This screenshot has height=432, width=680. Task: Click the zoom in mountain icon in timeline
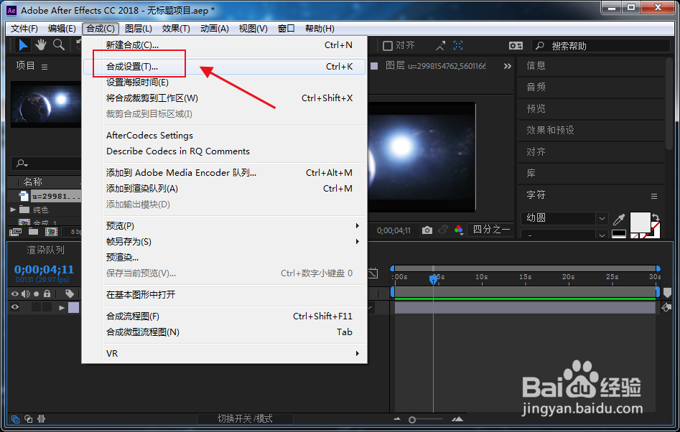457,419
